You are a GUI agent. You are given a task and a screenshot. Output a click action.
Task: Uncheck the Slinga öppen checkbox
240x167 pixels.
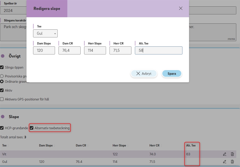pos(2,67)
